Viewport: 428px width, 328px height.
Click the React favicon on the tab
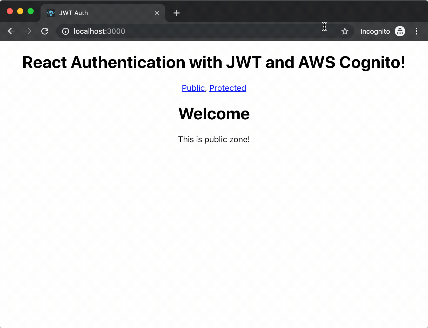(x=51, y=13)
